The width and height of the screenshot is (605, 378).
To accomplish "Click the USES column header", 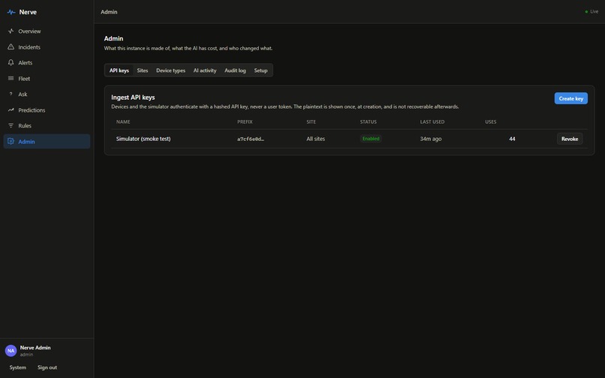I will click(491, 122).
